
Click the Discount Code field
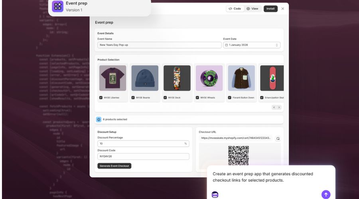[143, 156]
